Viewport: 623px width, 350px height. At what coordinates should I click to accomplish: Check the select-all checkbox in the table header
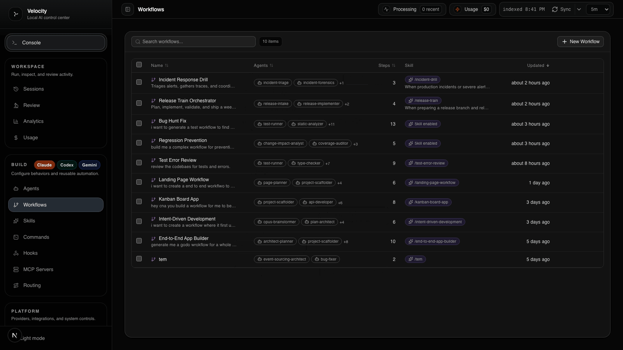pos(139,65)
